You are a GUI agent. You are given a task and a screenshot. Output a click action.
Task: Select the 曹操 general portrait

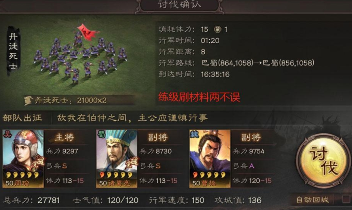(x=210, y=158)
